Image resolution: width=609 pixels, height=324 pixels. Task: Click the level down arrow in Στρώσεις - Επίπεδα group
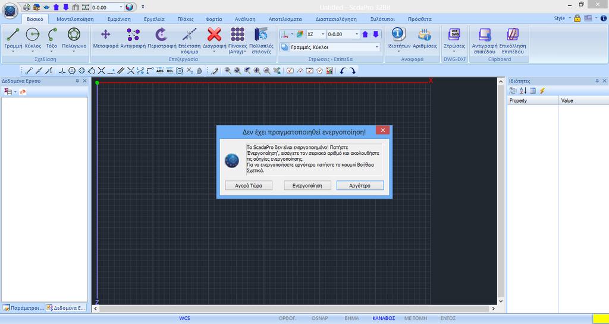376,34
